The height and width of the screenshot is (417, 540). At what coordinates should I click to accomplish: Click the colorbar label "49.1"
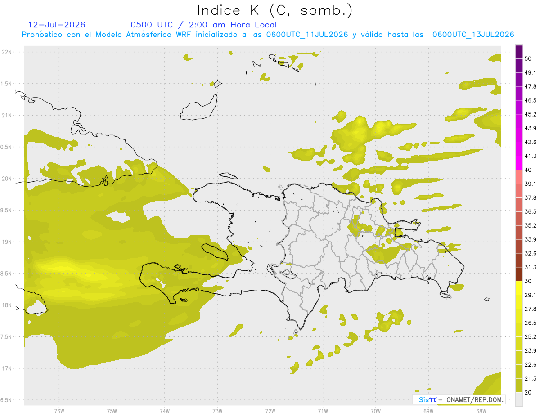click(530, 72)
